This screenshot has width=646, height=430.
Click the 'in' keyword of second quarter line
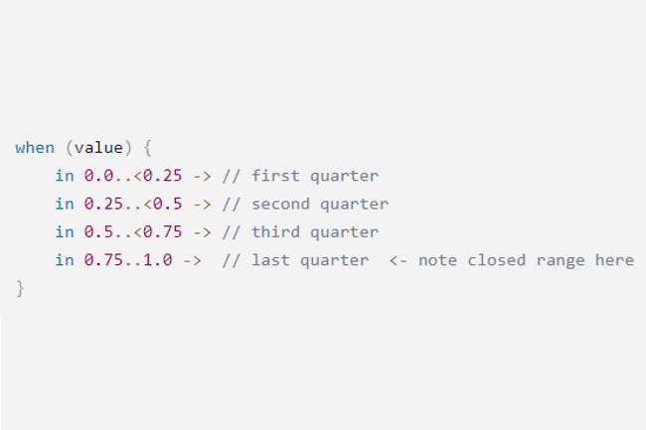tap(65, 204)
